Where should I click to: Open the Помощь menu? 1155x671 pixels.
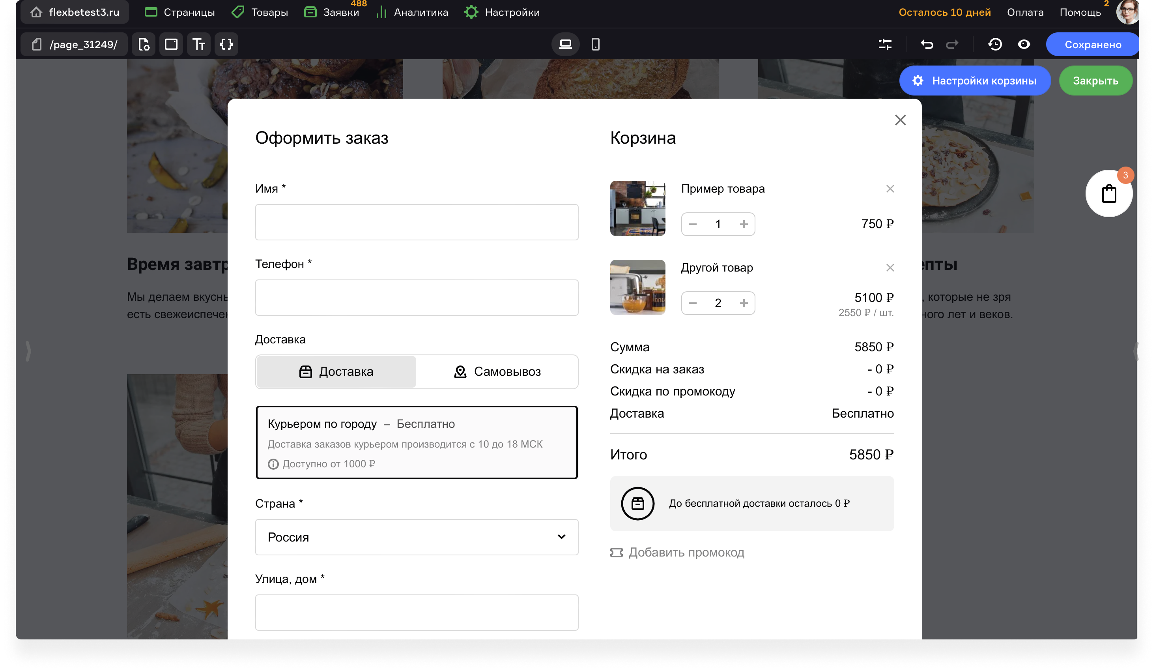[x=1080, y=12]
